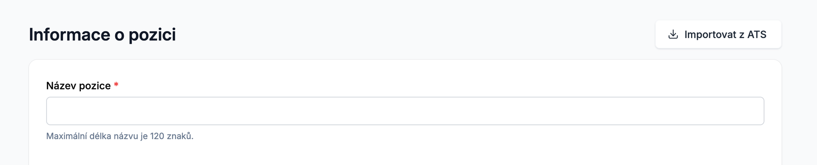Click empty space in the form card

(x=449, y=150)
